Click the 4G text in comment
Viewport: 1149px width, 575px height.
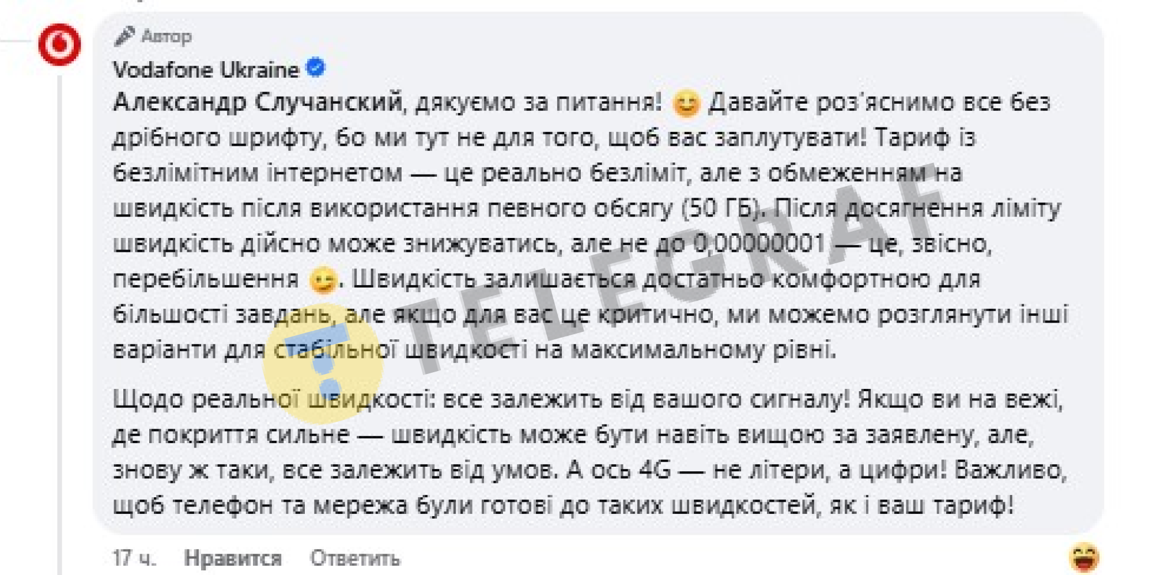(655, 470)
